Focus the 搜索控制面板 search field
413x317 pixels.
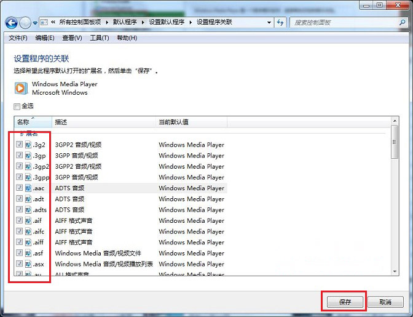click(x=348, y=23)
